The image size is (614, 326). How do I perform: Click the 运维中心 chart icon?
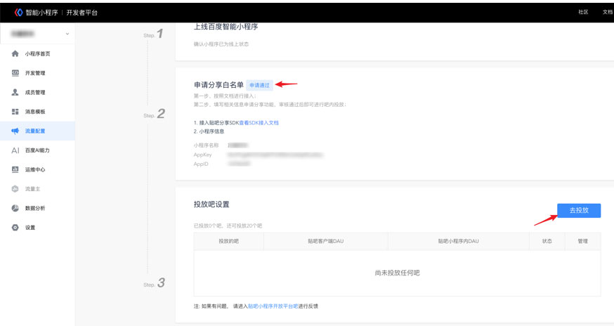15,169
